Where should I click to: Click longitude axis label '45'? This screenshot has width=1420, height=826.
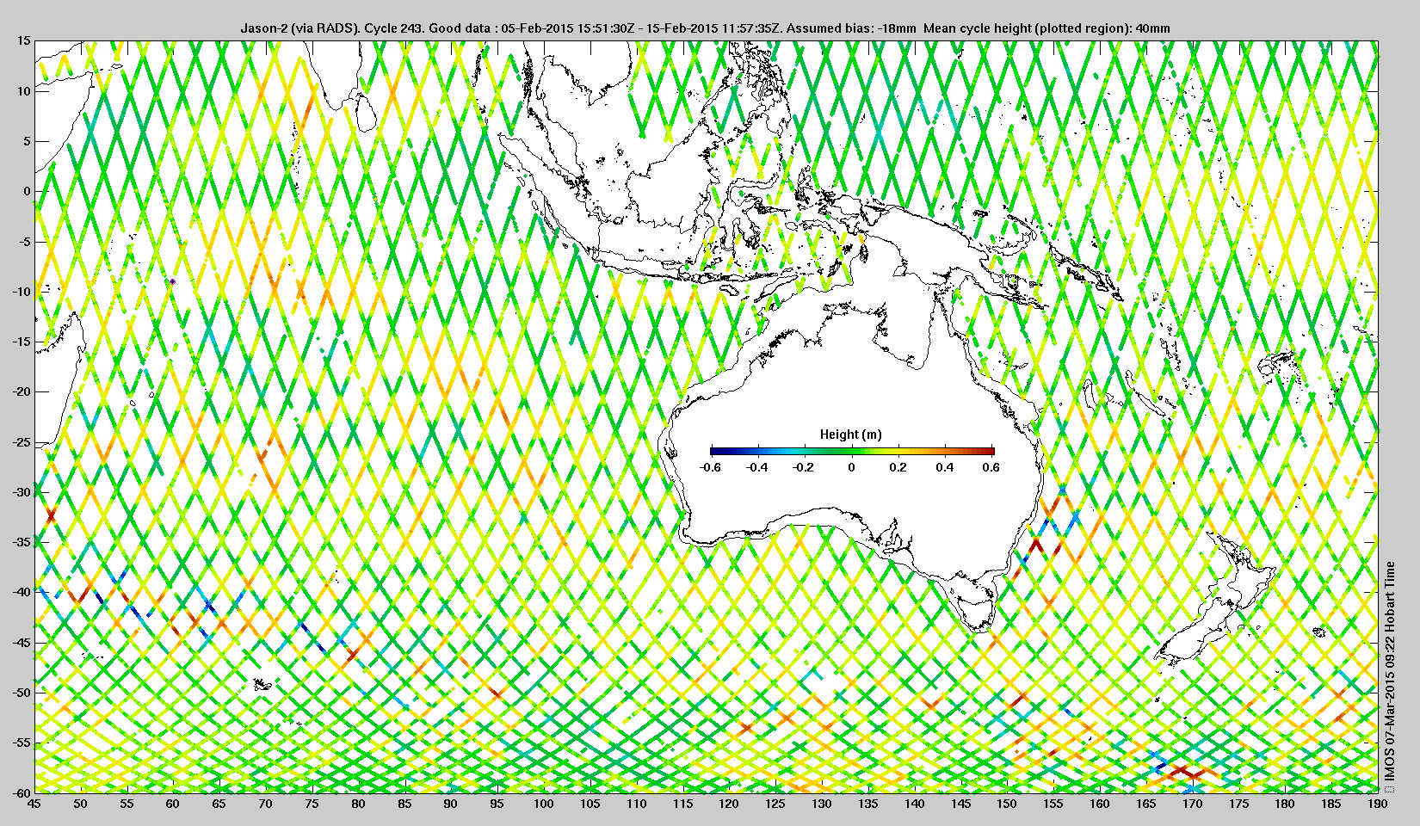[x=34, y=804]
